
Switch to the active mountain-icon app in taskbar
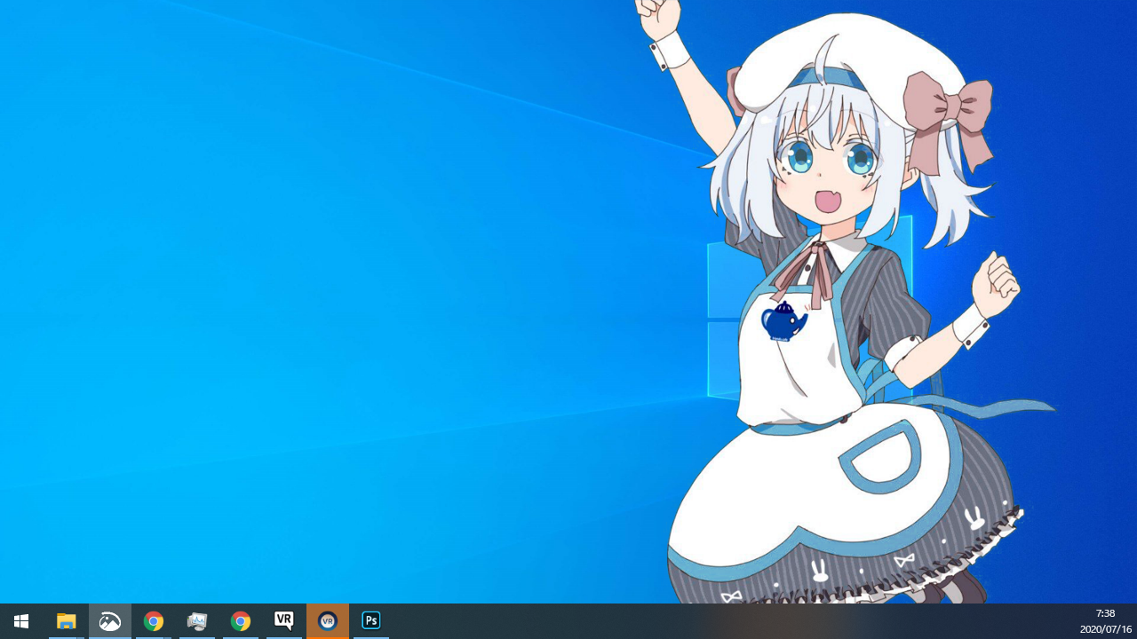110,621
